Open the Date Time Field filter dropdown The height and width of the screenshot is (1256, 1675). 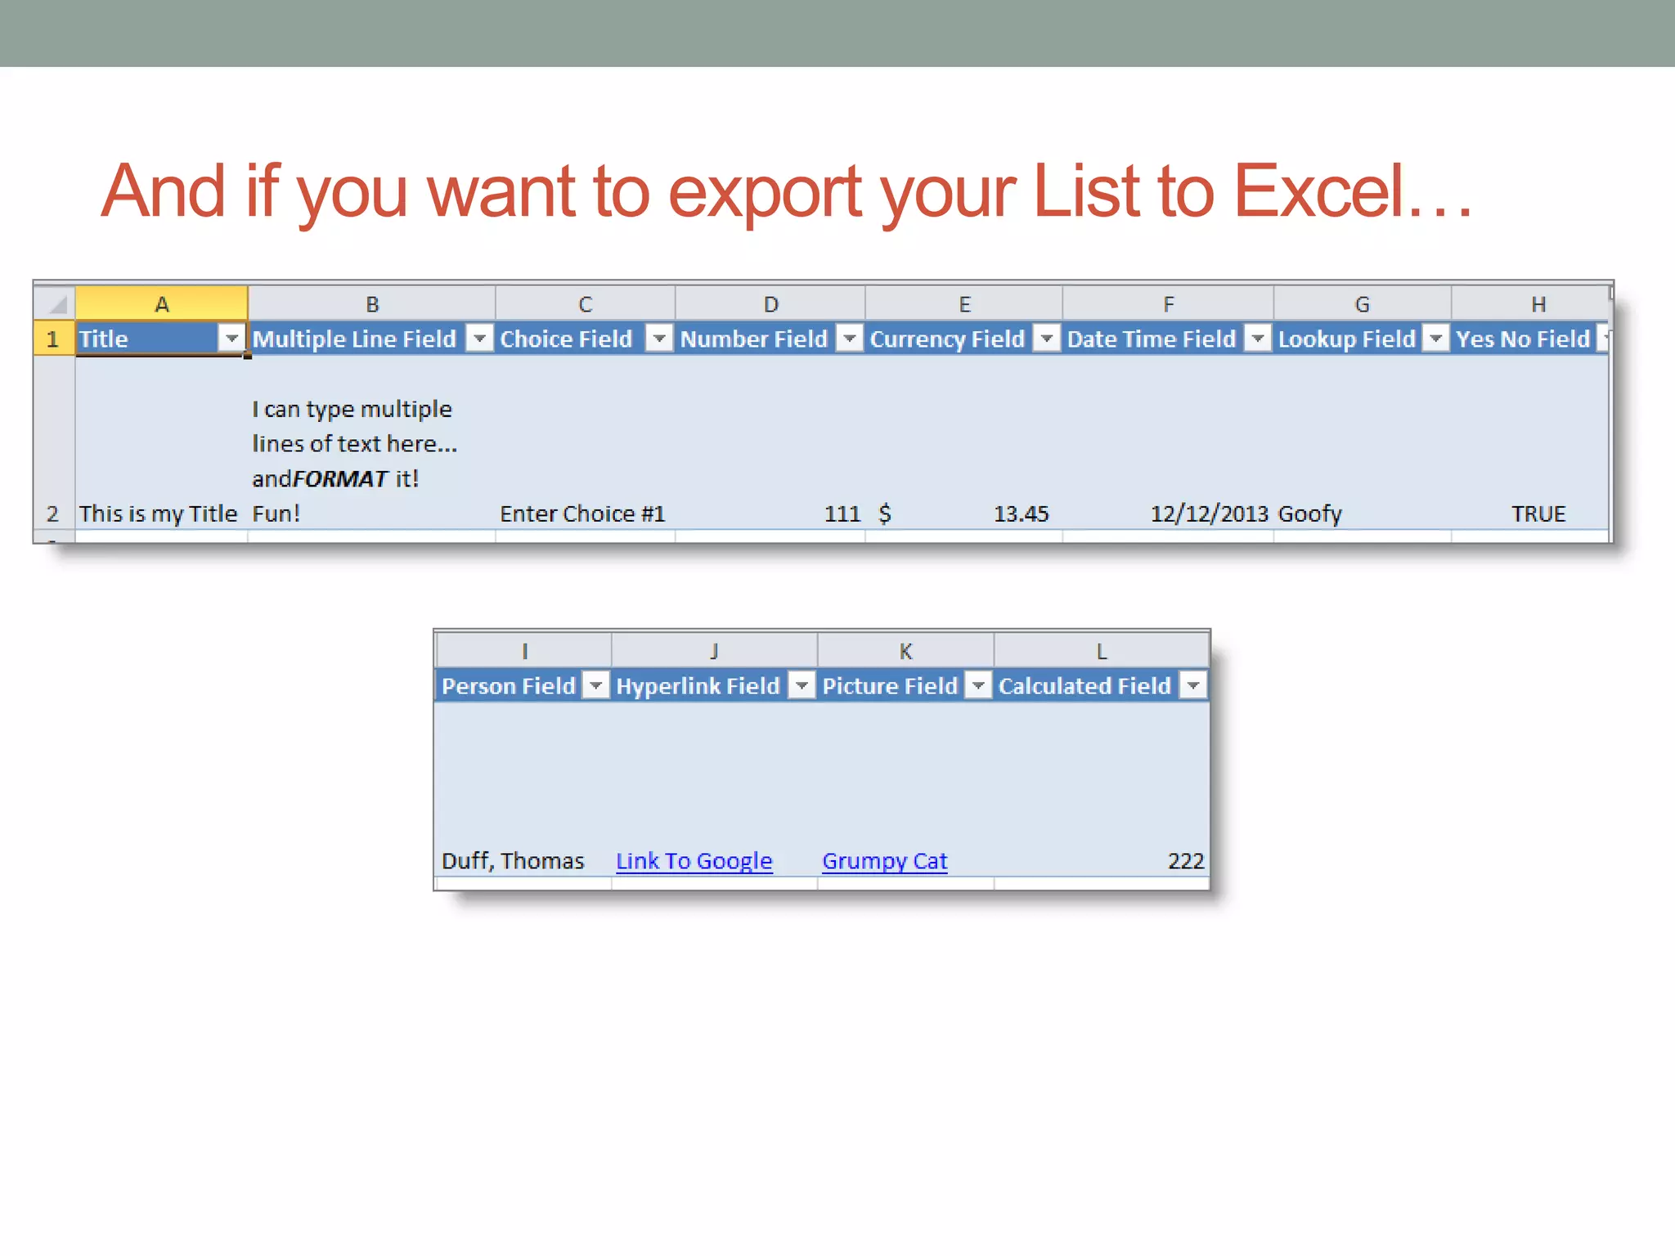point(1258,338)
